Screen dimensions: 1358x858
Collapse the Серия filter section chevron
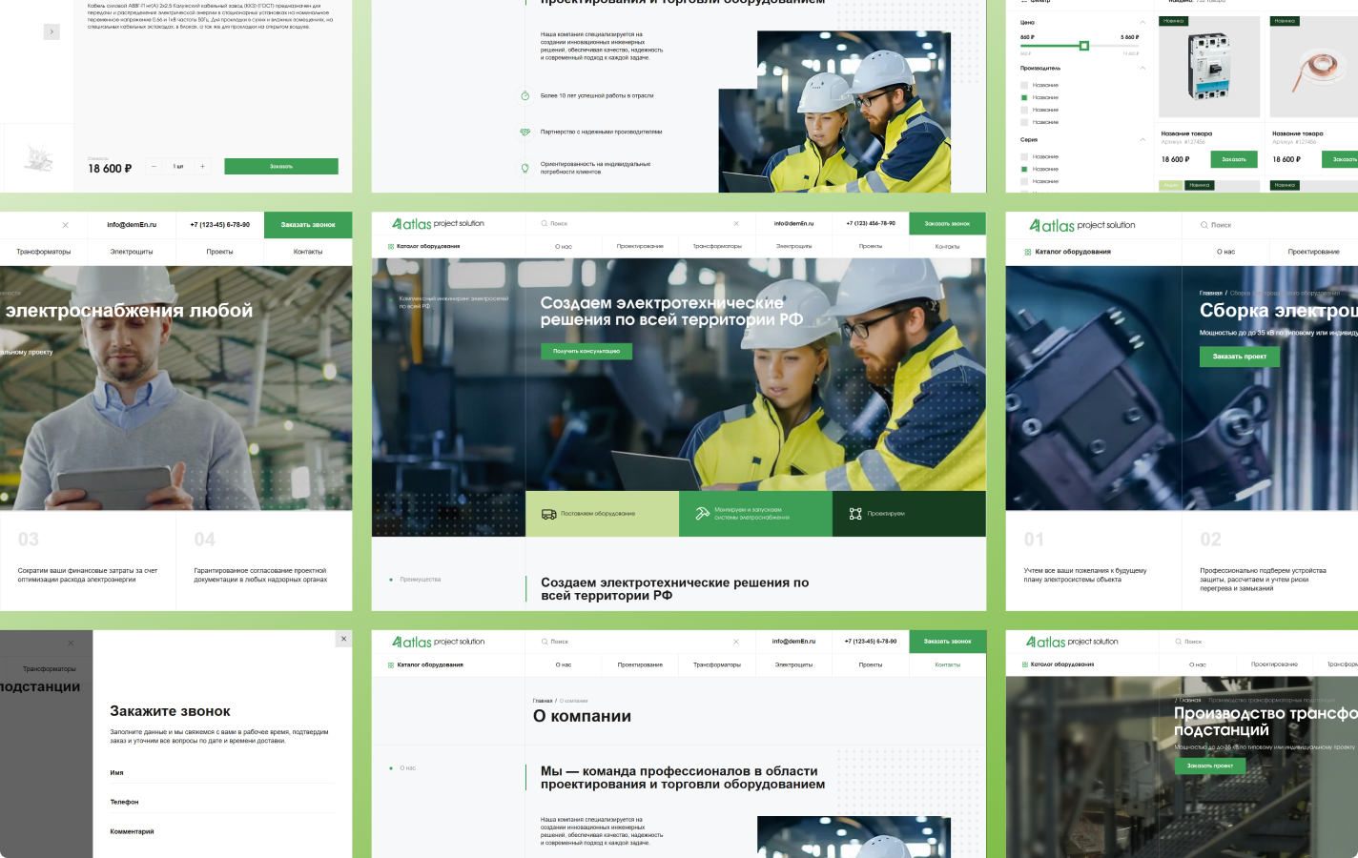click(x=1142, y=139)
